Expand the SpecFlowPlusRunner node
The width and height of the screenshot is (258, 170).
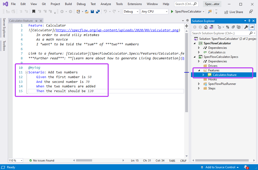[199, 84]
